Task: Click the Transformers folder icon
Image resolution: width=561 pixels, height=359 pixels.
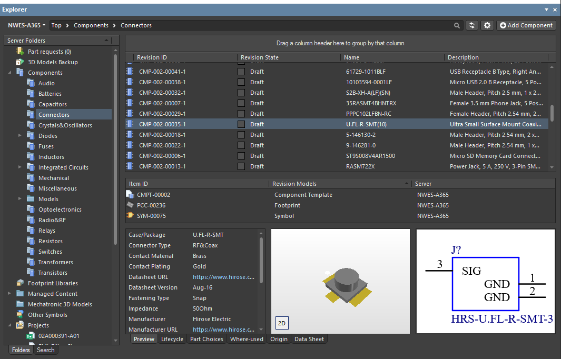Action: 31,262
